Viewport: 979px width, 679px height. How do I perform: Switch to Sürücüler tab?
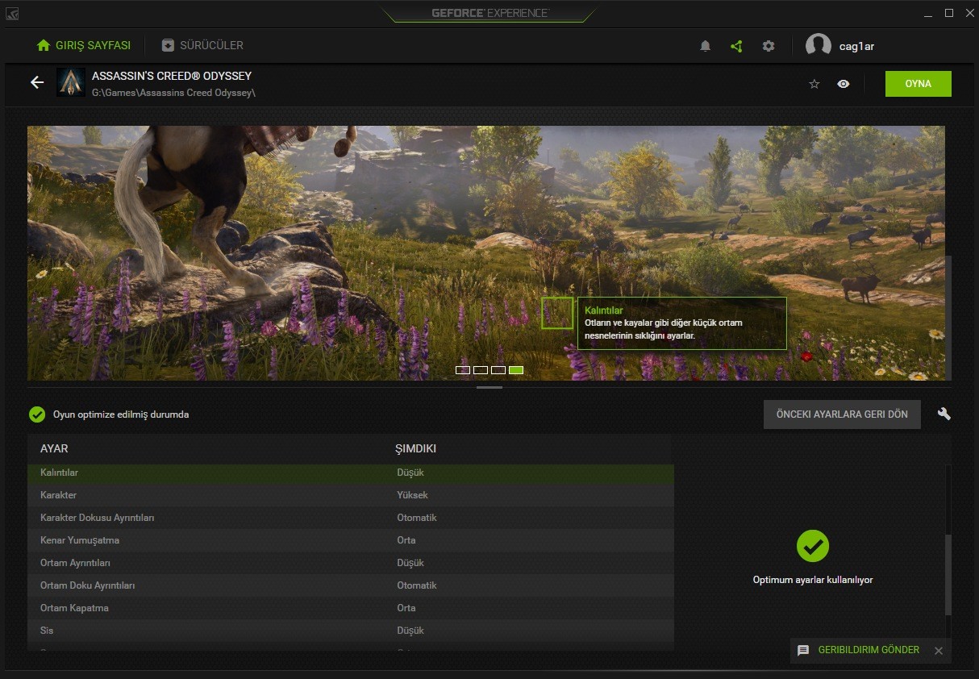[202, 45]
